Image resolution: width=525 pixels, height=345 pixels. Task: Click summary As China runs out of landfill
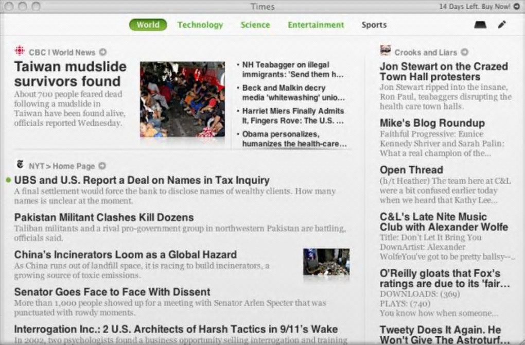tap(142, 270)
